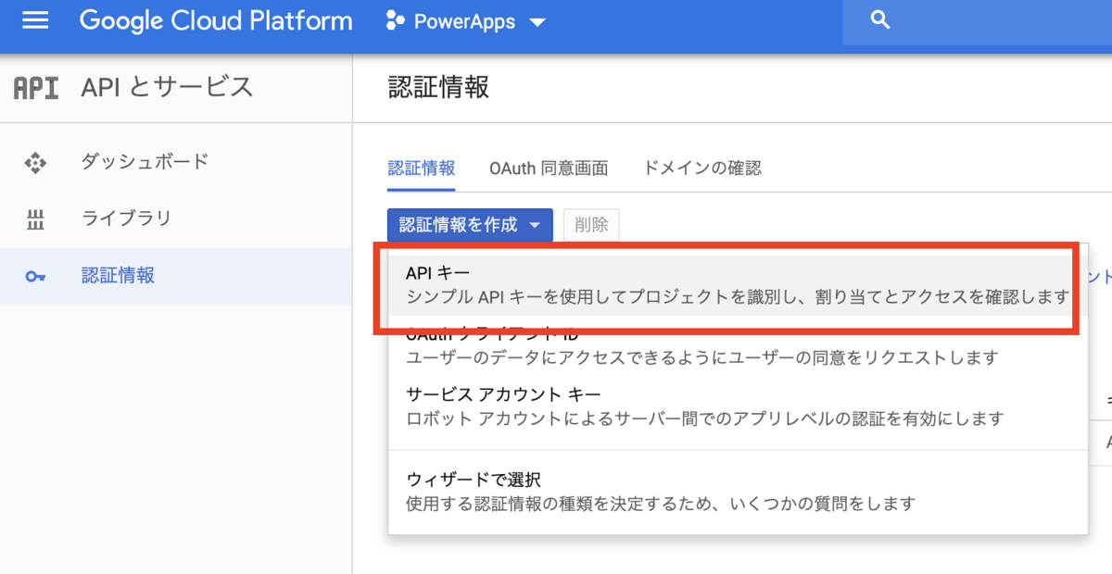The image size is (1112, 574).
Task: Focus the top search input field
Action: click(977, 22)
